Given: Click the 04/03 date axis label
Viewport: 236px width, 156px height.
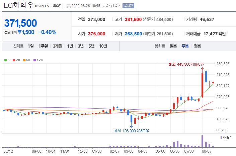Looking at the screenshot, I should (143, 151).
